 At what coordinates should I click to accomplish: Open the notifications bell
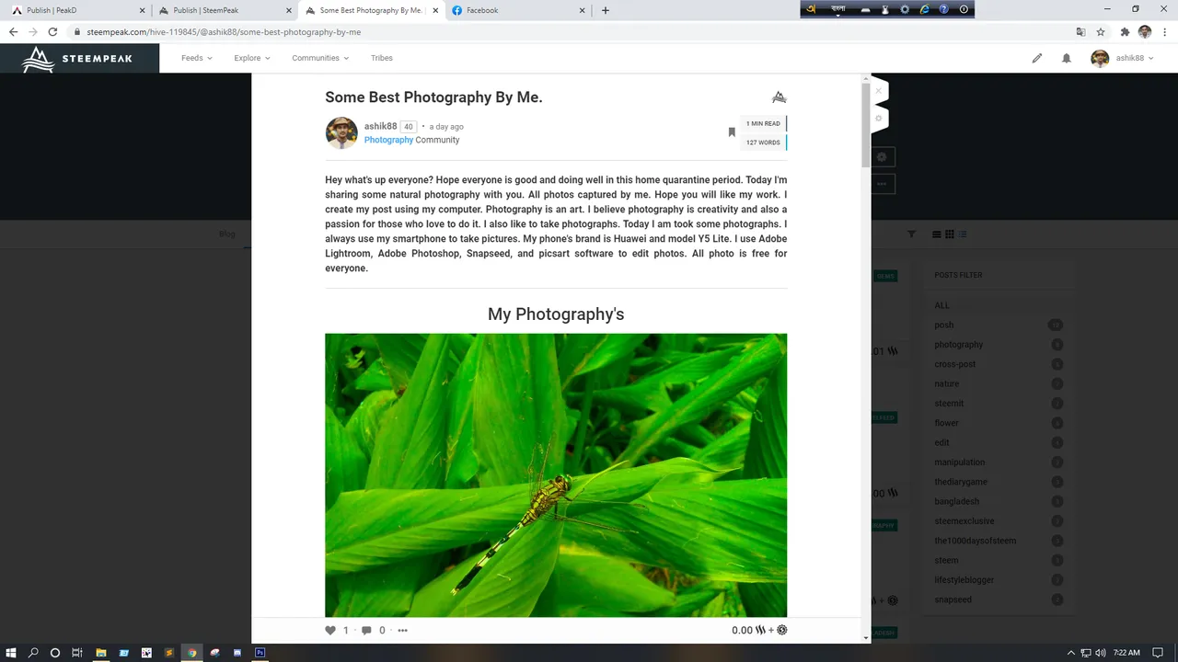point(1067,58)
